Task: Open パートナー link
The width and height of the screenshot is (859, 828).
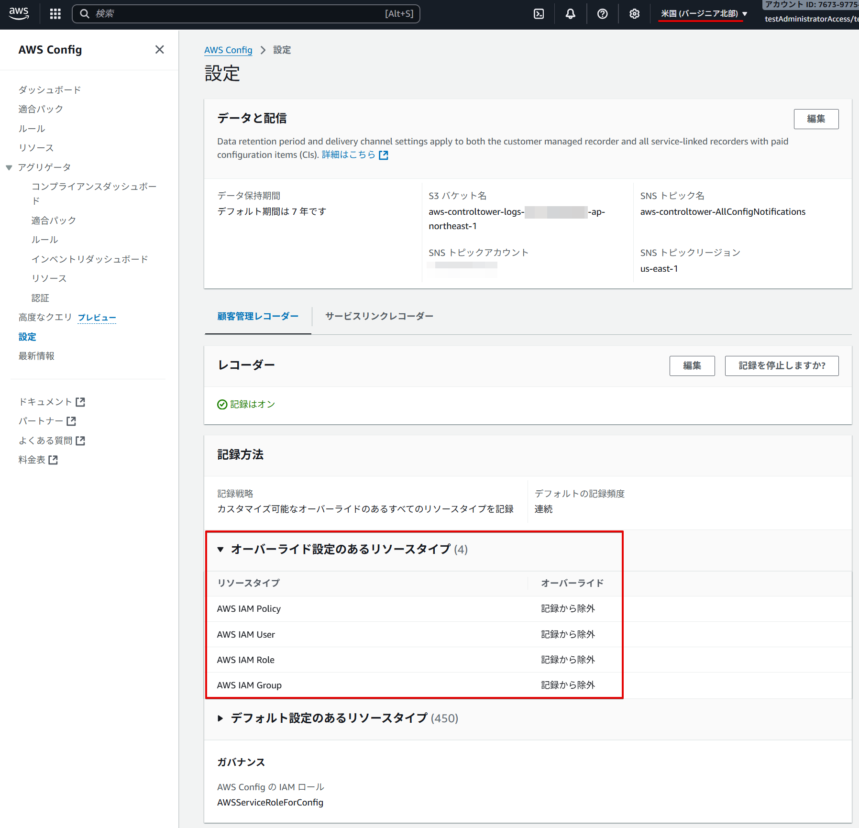Action: pyautogui.click(x=41, y=421)
